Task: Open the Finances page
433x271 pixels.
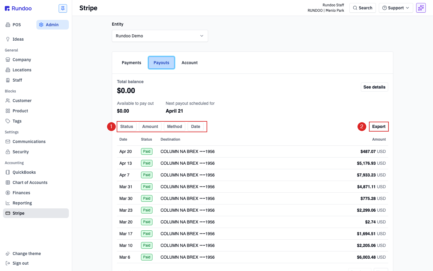Action: click(36, 193)
